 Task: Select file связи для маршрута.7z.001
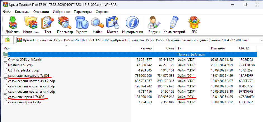[x=28, y=75]
